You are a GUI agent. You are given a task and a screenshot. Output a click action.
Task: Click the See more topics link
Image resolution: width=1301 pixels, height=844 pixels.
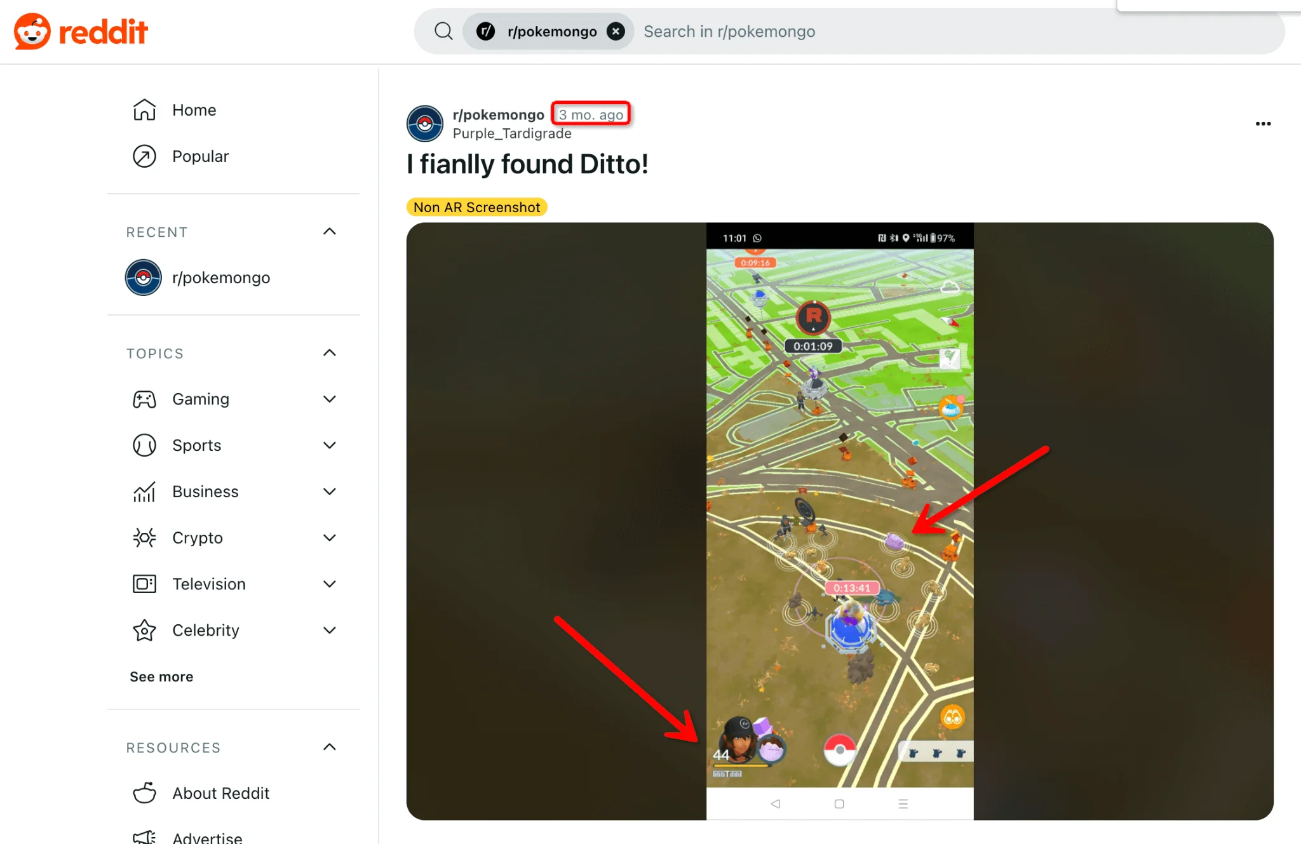(x=162, y=676)
